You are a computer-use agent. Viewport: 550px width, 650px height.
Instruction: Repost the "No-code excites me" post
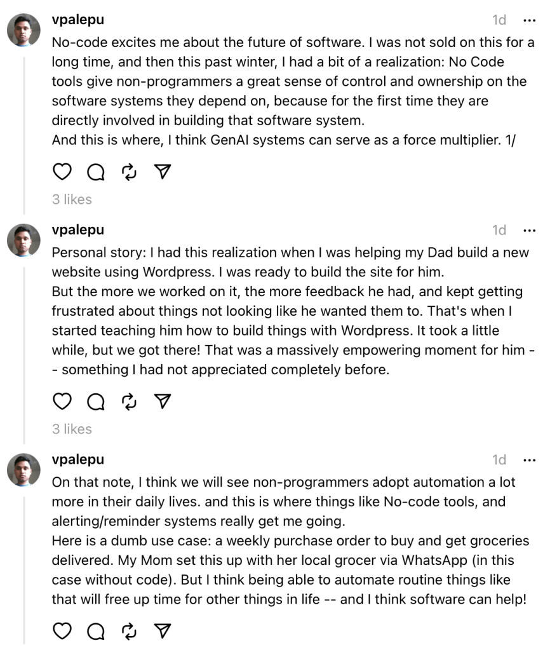(130, 172)
